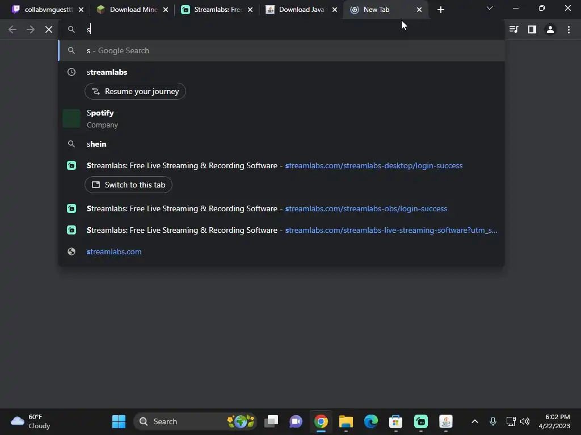
Task: Click the Switch to this tab button
Action: click(x=128, y=185)
